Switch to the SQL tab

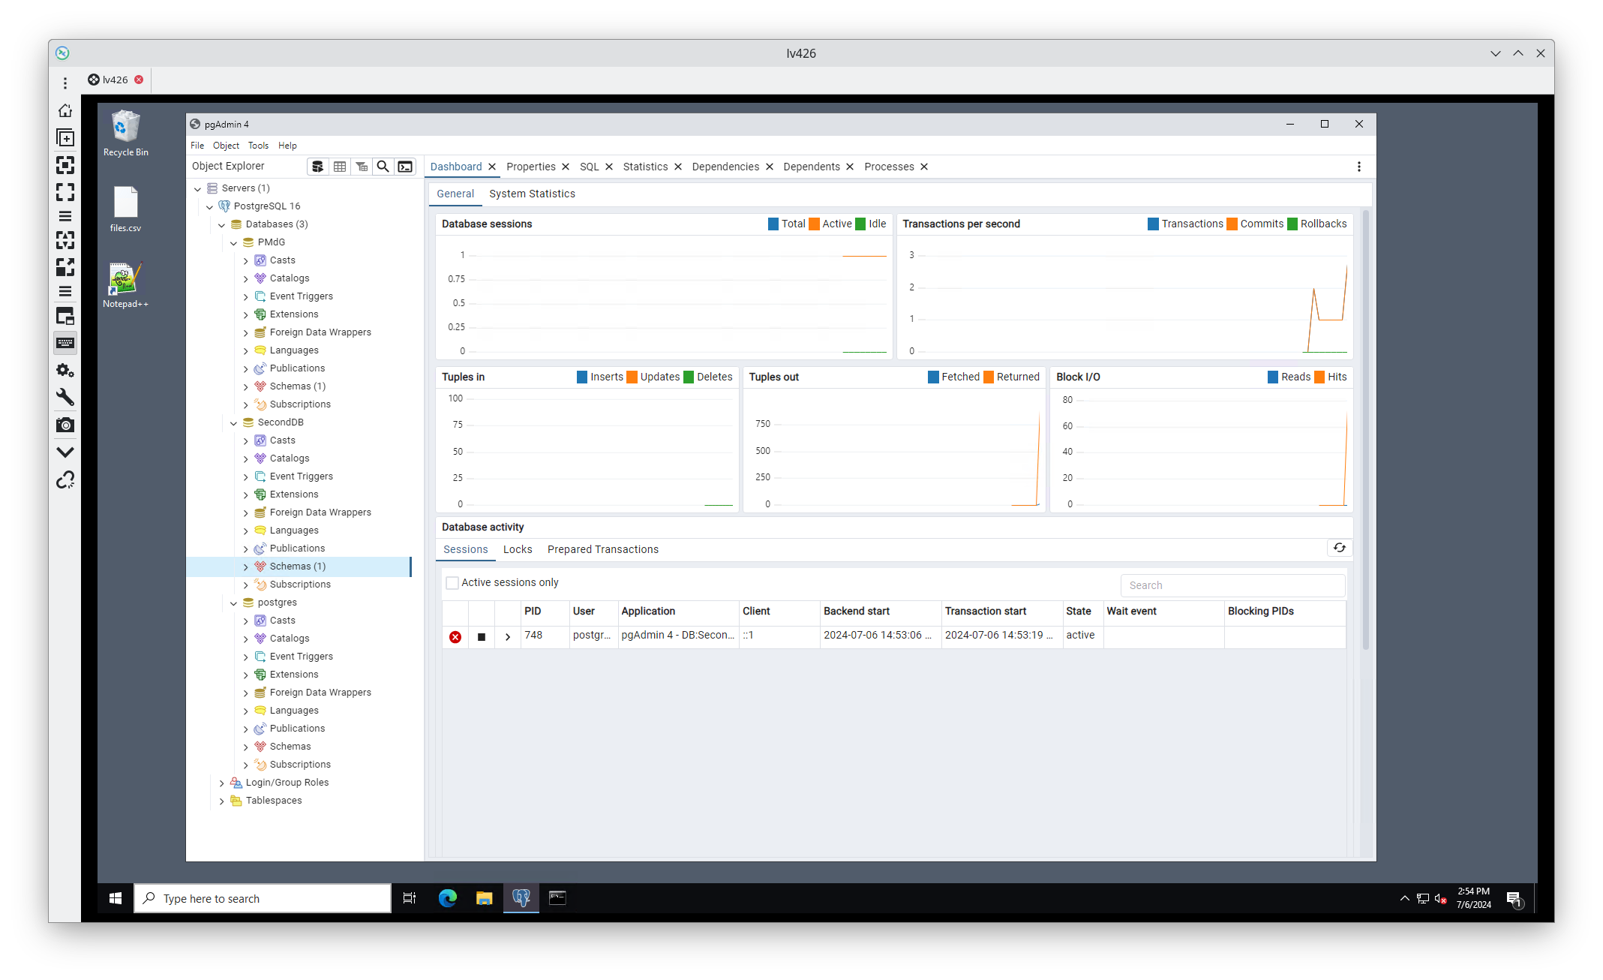point(589,167)
